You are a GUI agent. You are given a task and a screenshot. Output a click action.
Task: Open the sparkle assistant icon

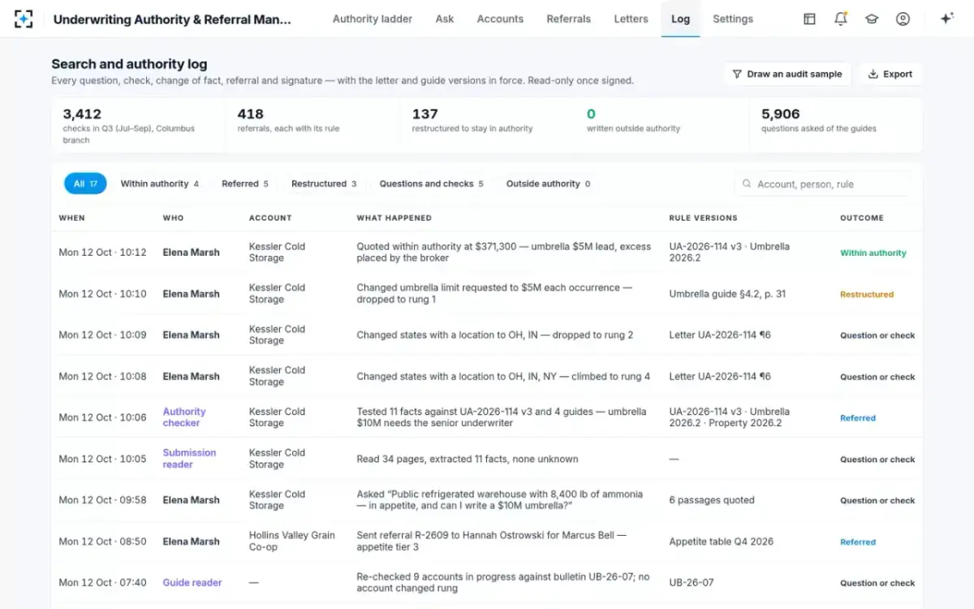(x=946, y=19)
